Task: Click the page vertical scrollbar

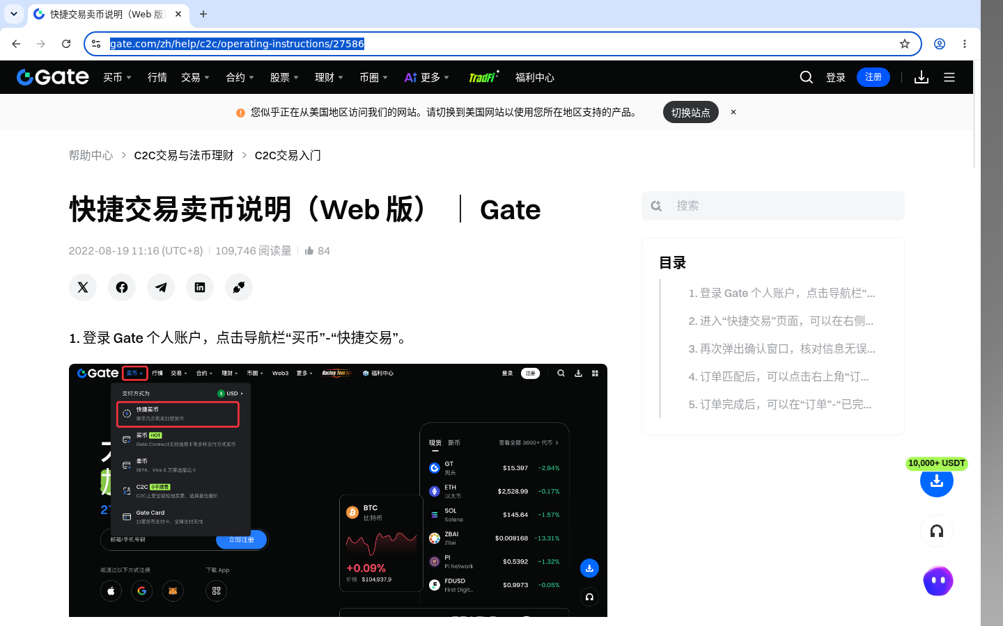Action: pyautogui.click(x=974, y=115)
